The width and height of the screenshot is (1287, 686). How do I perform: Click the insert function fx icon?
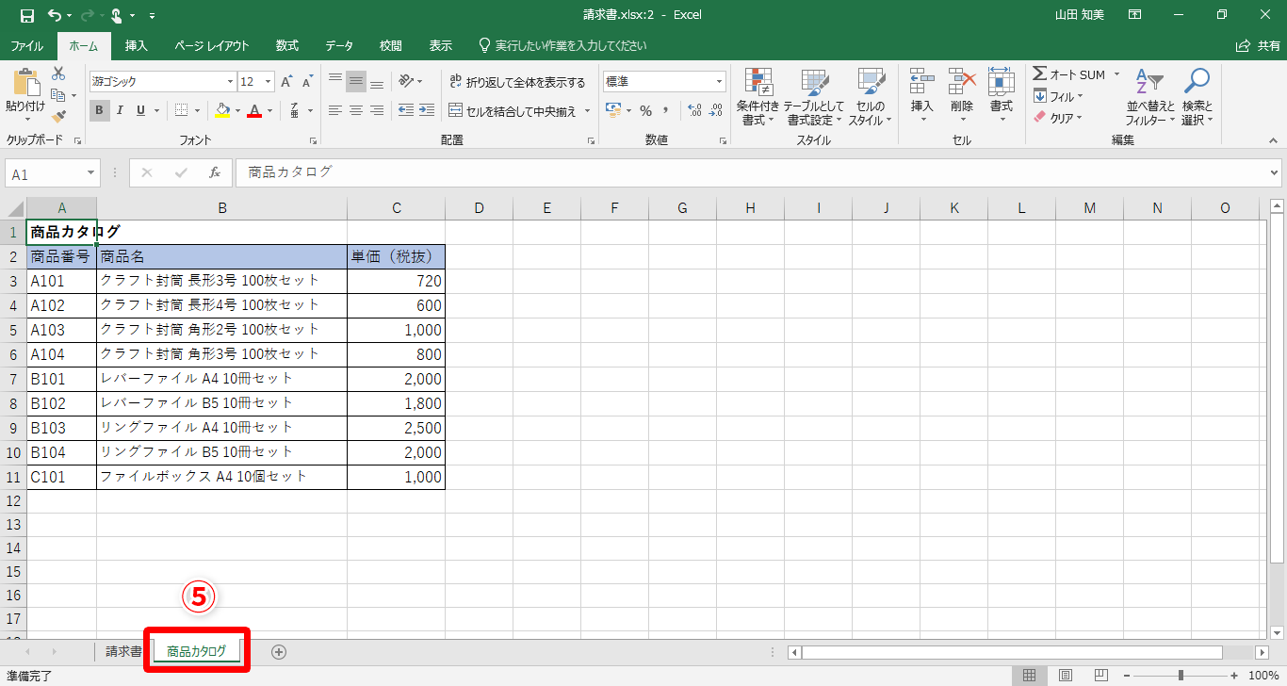point(215,173)
